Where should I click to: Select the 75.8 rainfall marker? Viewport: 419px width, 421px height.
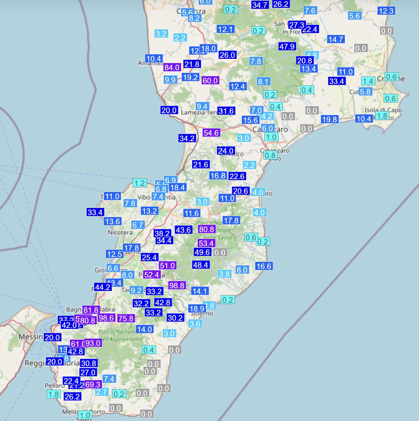[x=126, y=318]
